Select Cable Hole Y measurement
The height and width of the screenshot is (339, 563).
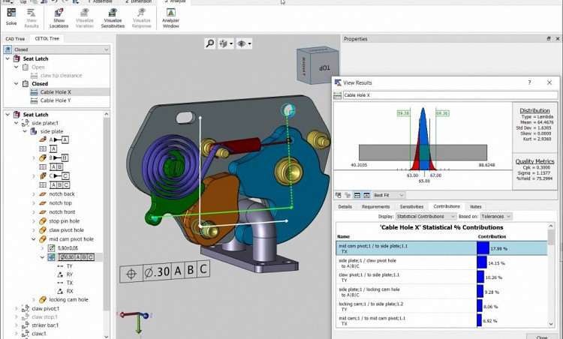point(56,100)
